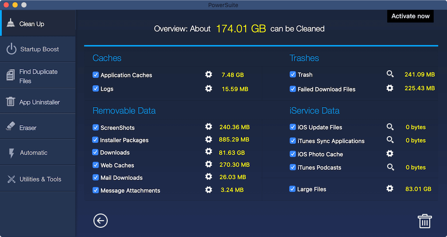Screen dimensions: 447x237
Task: Disable the Message Attachments checkbox
Action: (96, 190)
